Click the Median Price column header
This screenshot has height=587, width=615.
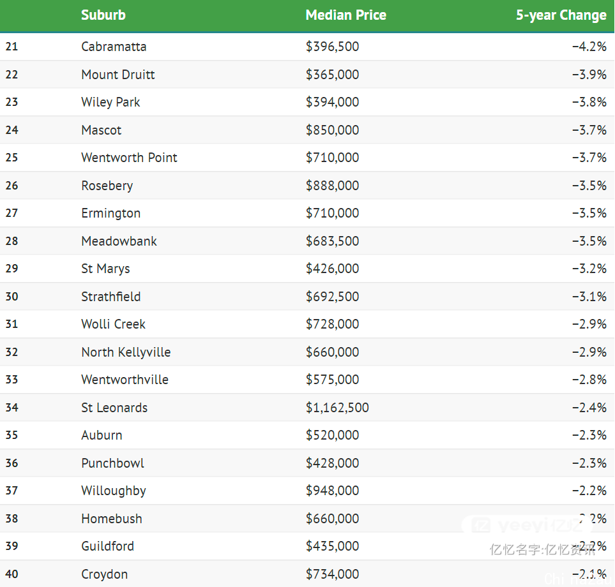[346, 15]
